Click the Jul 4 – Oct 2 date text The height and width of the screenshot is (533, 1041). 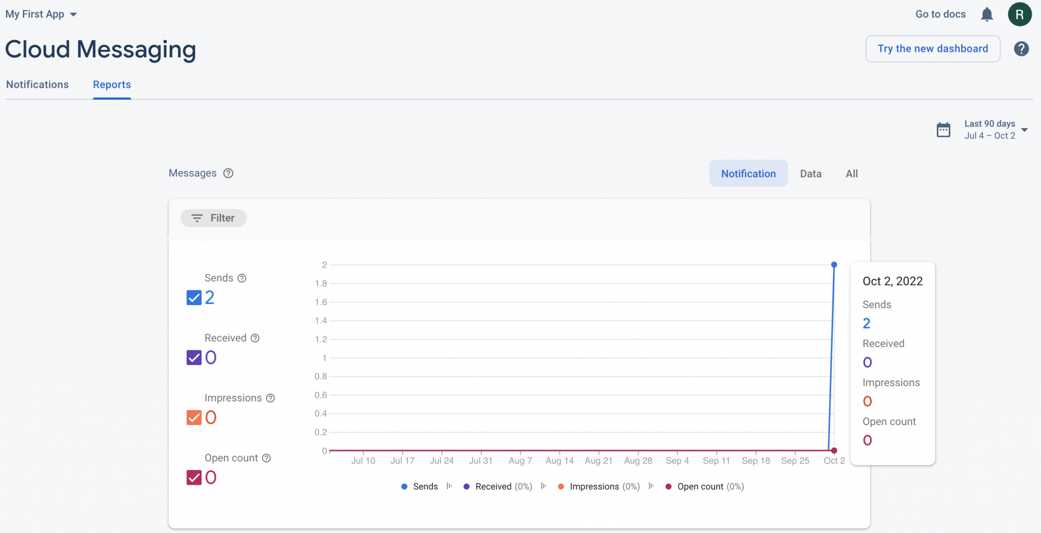pos(990,136)
